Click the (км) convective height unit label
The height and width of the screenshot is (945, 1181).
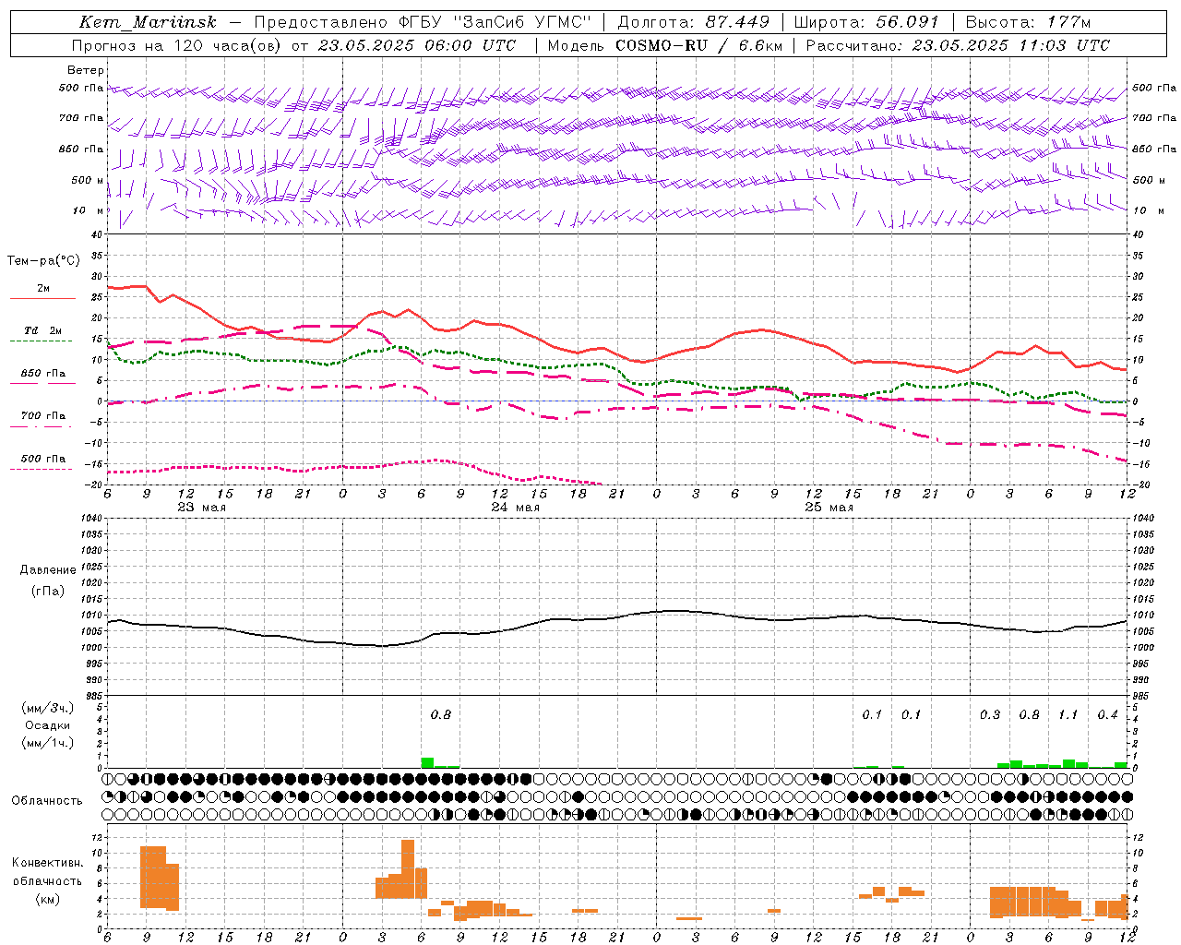48,899
